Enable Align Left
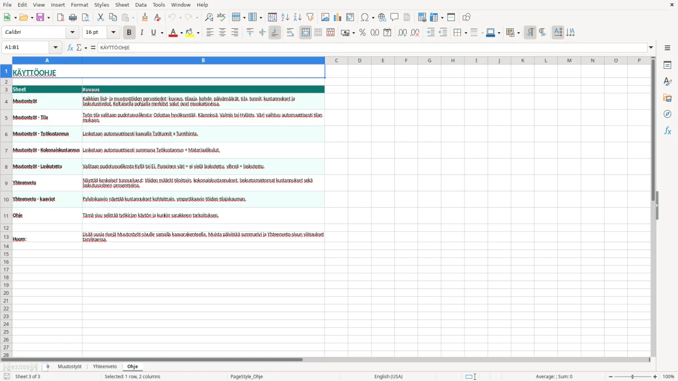 210,33
